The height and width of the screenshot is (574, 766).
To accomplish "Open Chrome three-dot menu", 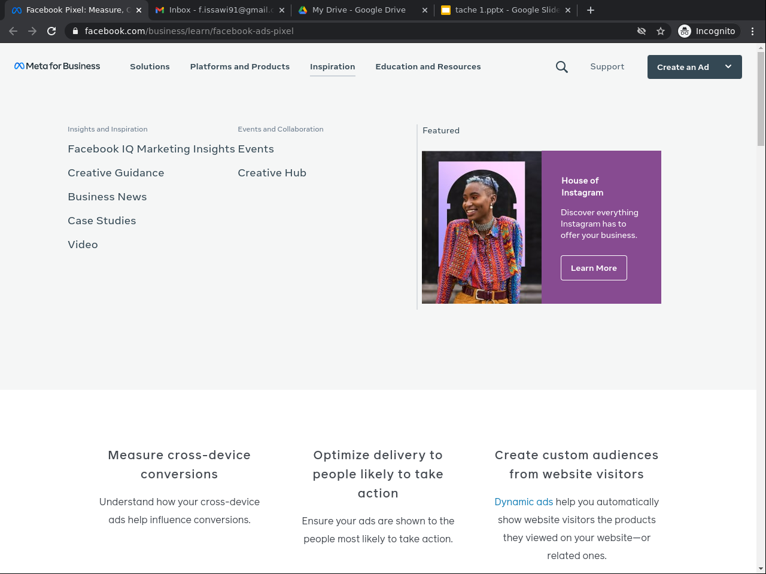I will [753, 31].
